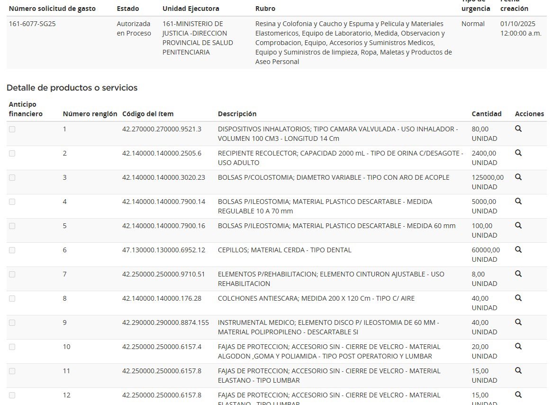Click Código del ítem column header

point(148,114)
